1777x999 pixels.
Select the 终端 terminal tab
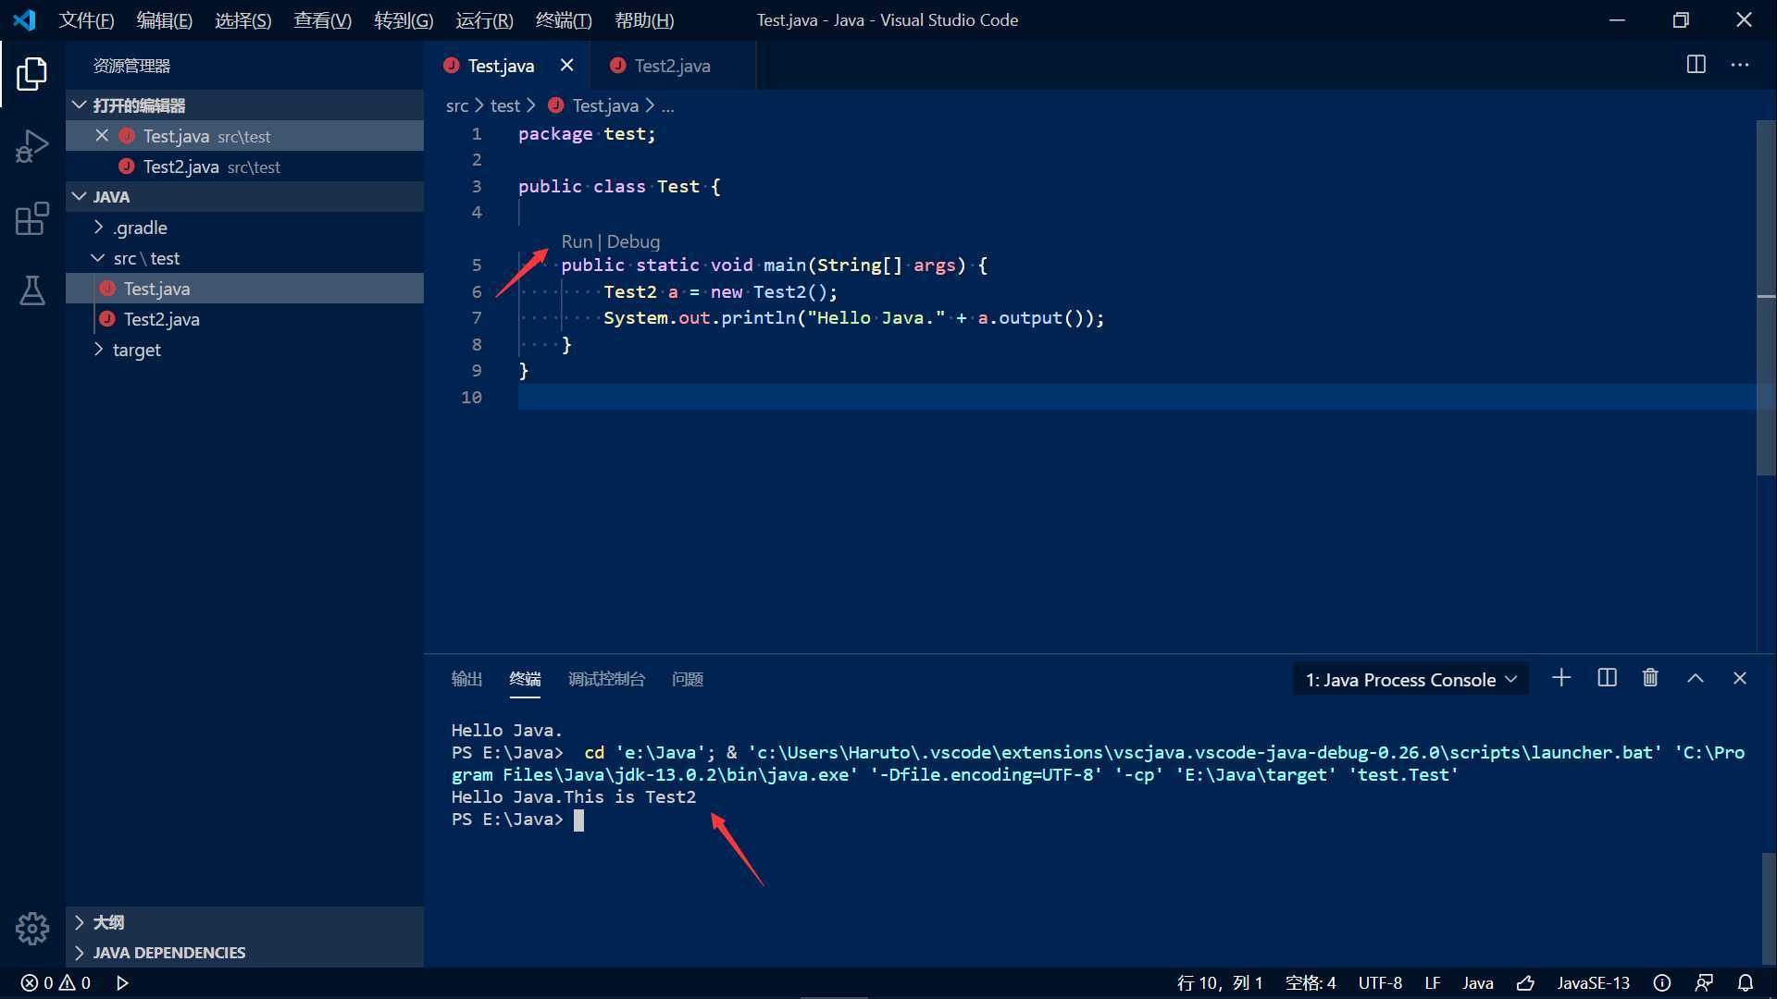[525, 679]
